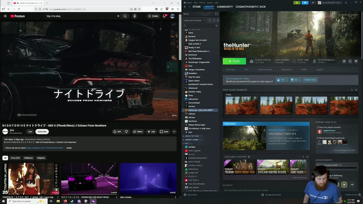
Task: Open Steam View menu
Action: [x=195, y=3]
